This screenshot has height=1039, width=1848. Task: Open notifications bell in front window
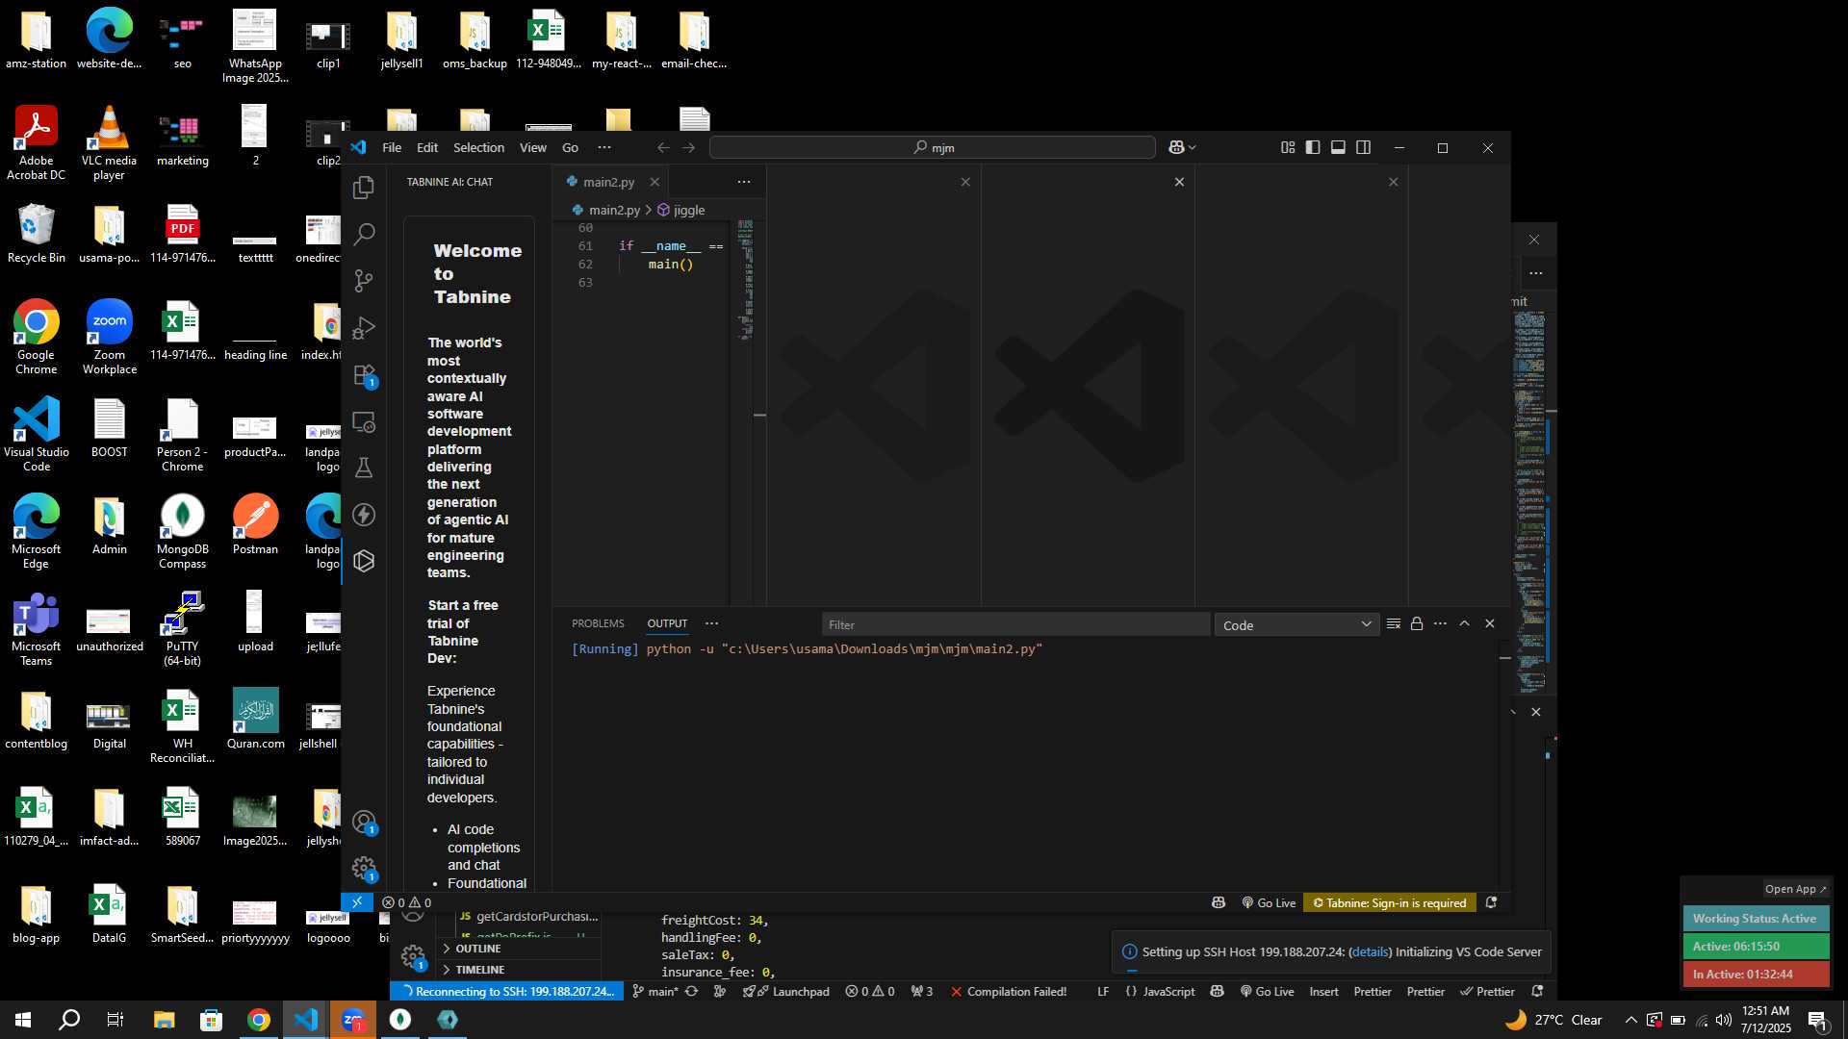point(1491,902)
